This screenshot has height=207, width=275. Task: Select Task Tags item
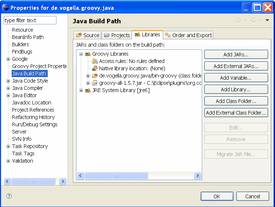[x=23, y=154]
